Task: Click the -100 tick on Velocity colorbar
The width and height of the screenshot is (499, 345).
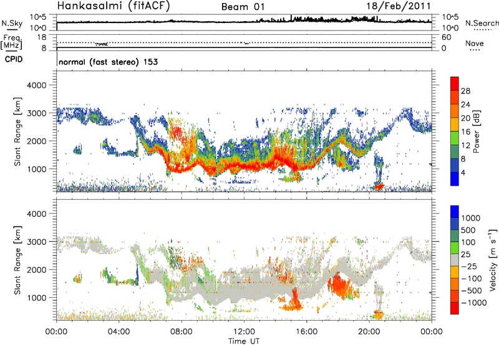Action: tap(471, 278)
